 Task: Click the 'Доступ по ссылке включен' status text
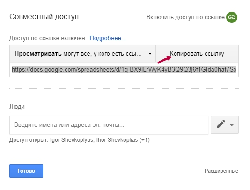coord(47,38)
